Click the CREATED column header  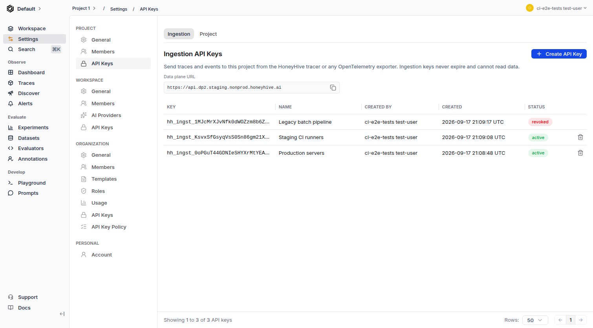452,107
